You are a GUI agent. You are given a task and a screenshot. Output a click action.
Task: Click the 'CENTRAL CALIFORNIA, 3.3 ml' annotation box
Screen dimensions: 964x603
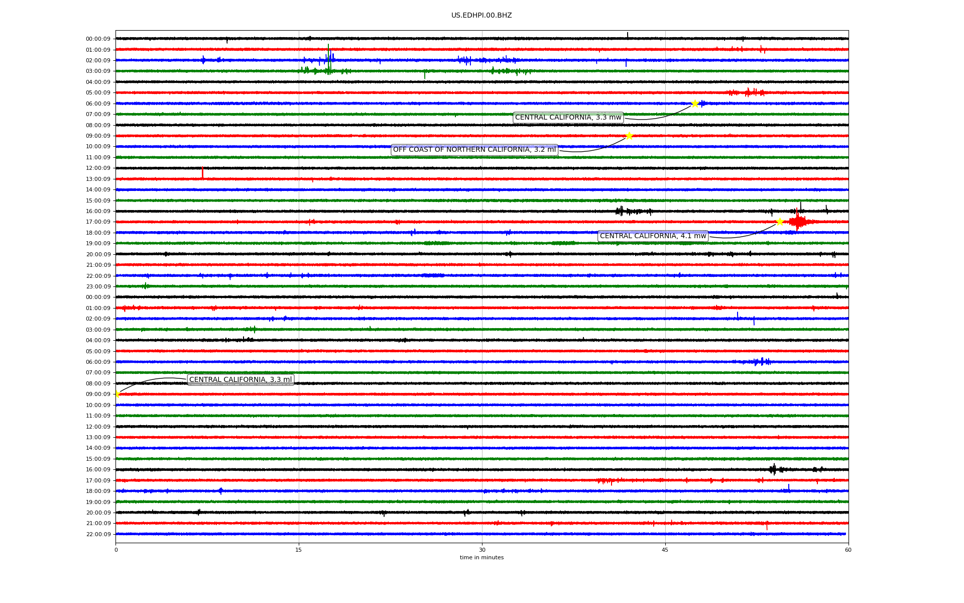click(x=240, y=380)
